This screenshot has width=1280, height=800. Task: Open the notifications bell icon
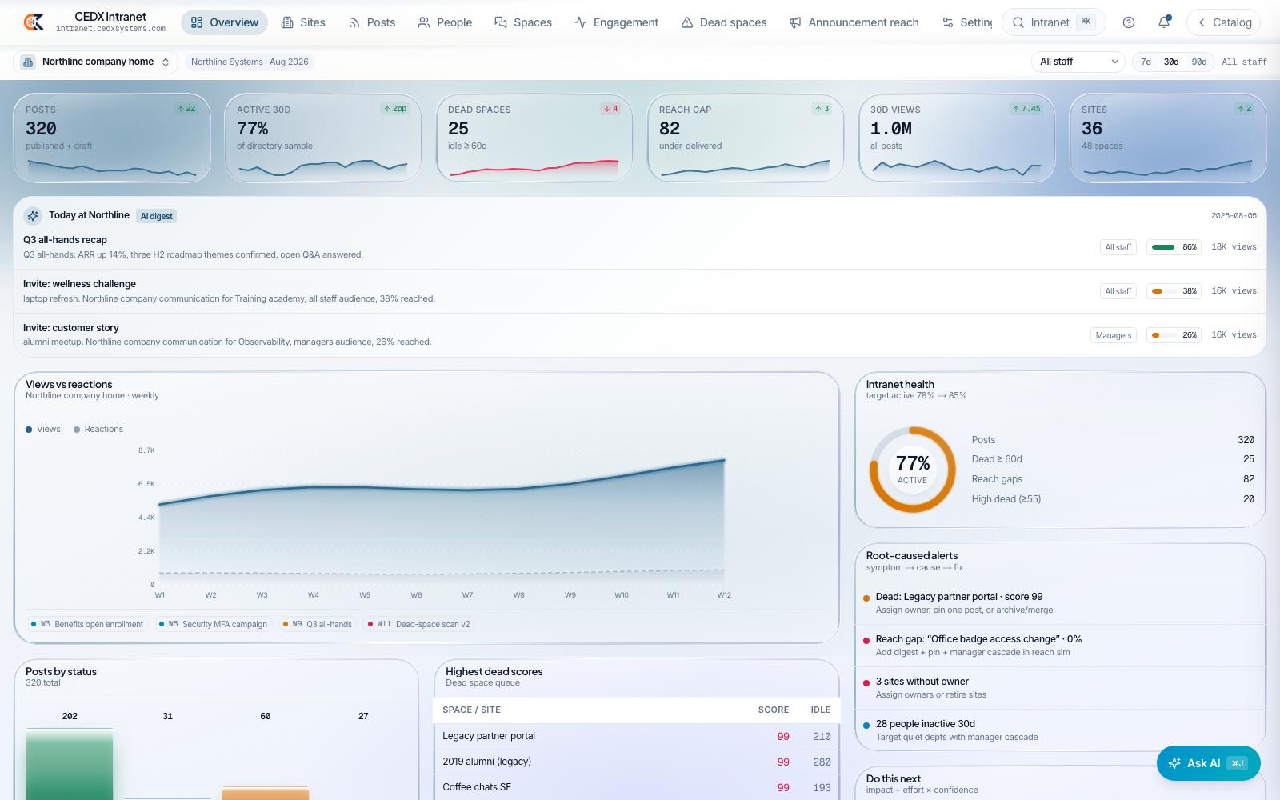1164,22
